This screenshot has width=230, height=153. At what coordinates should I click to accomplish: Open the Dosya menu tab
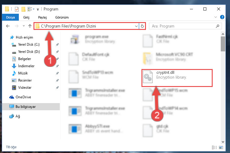coord(10,17)
